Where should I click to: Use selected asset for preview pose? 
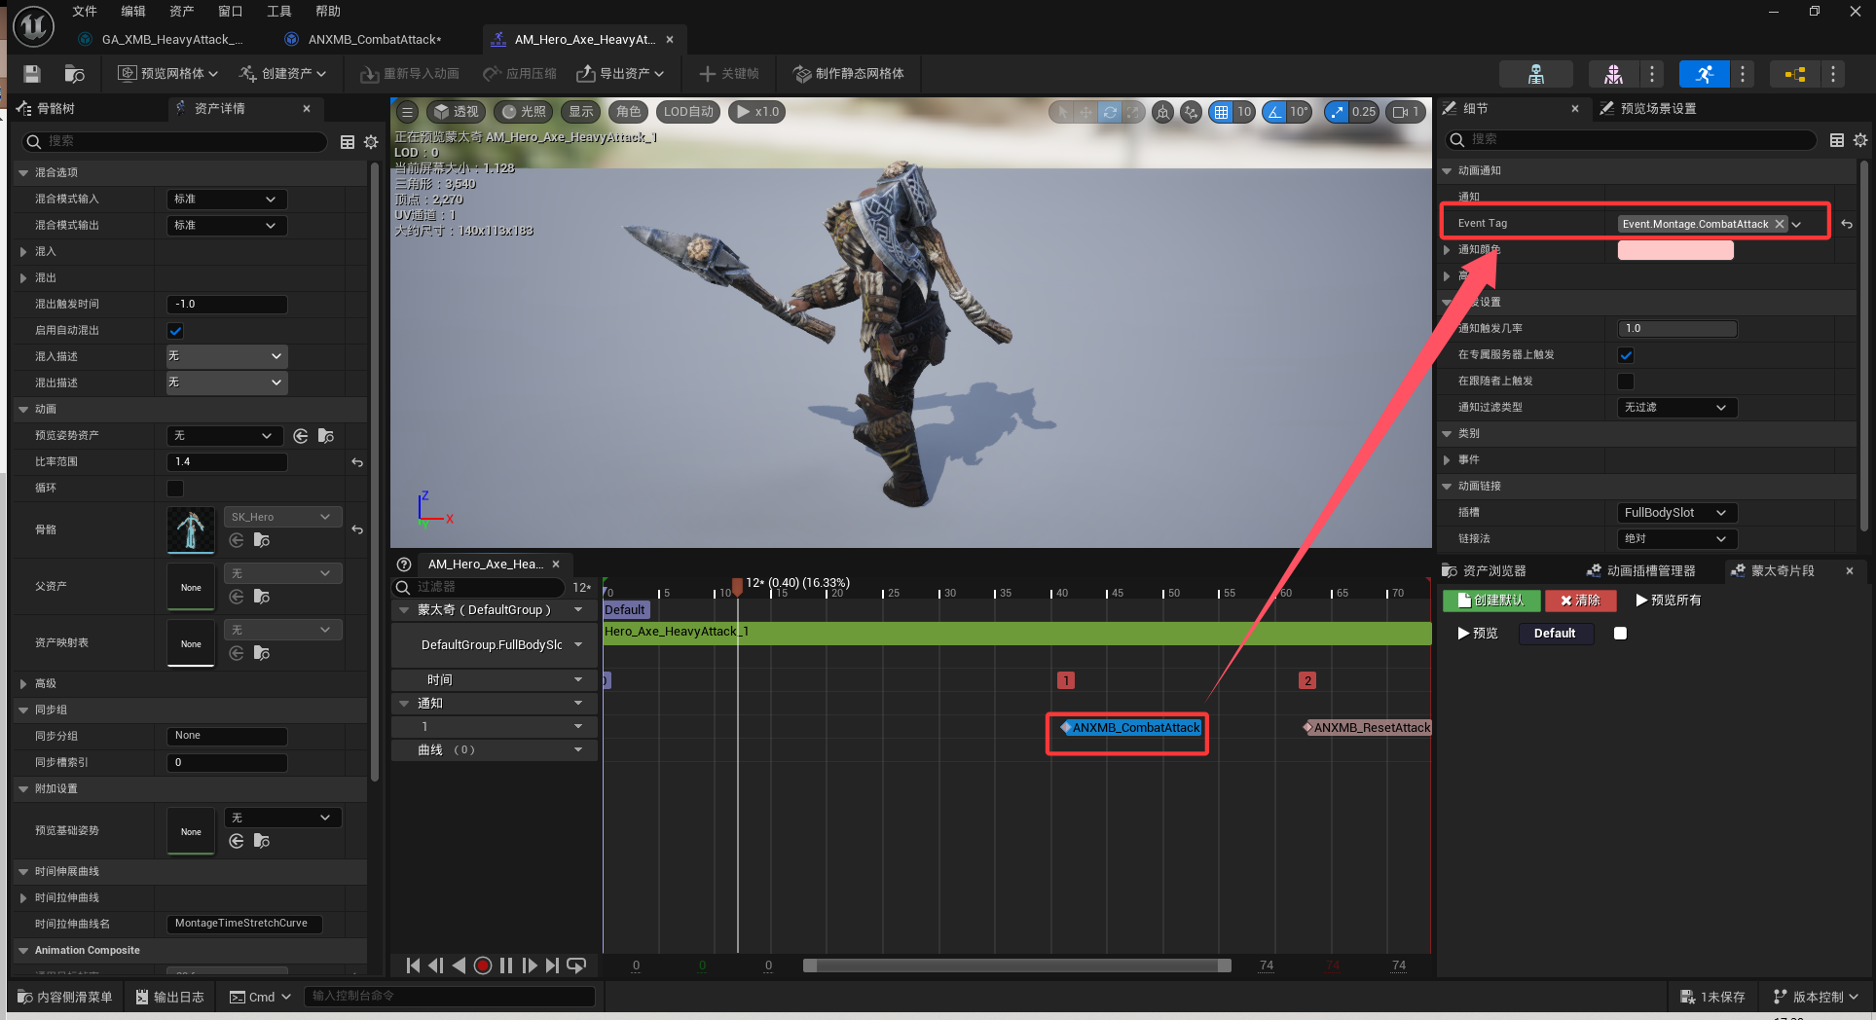301,436
